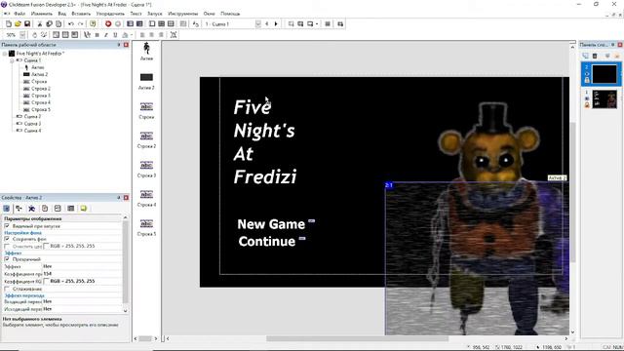Redo action with the redo arrow
Image resolution: width=624 pixels, height=351 pixels.
80,24
